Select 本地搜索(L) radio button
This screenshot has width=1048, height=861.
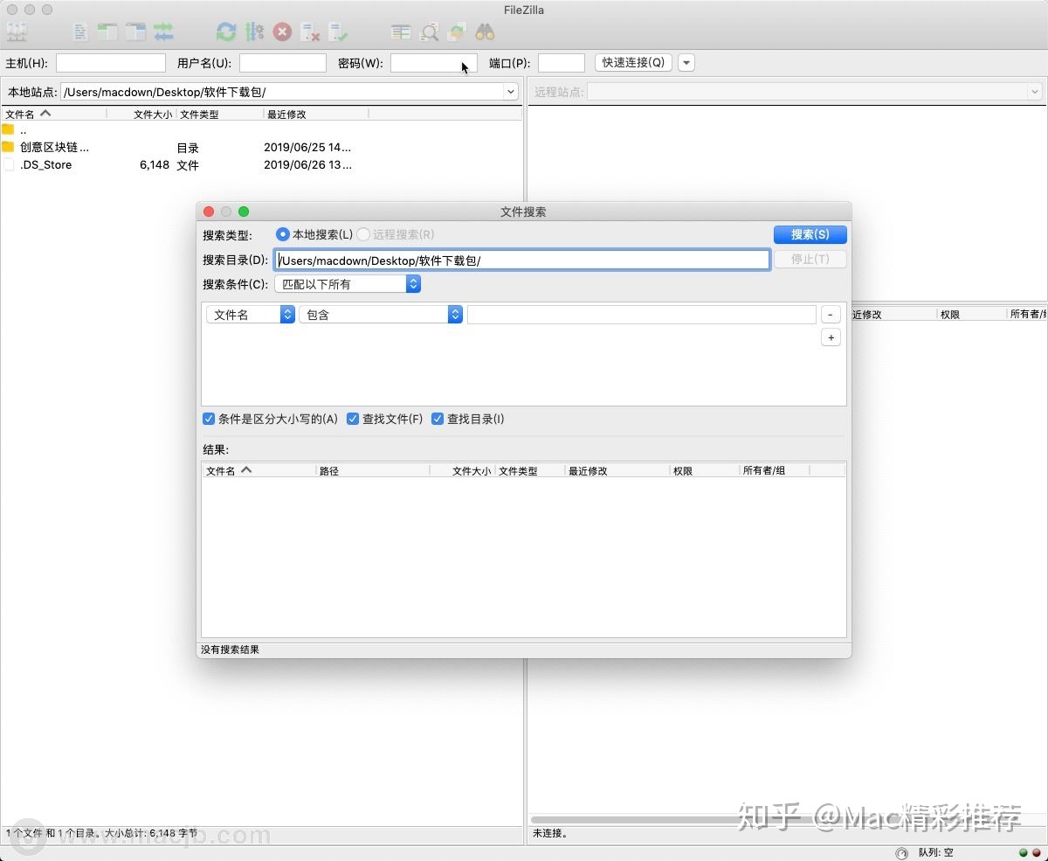[283, 234]
